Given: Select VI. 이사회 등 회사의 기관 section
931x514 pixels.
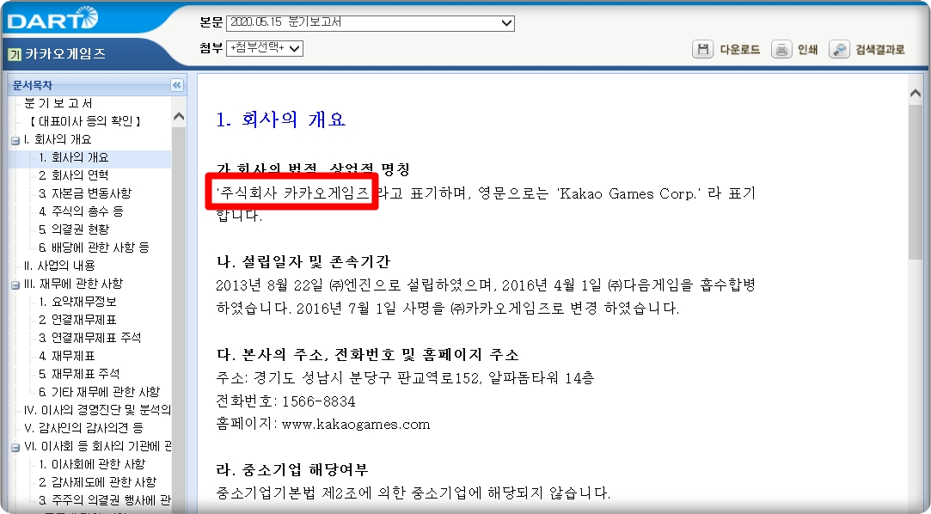Looking at the screenshot, I should click(x=97, y=446).
